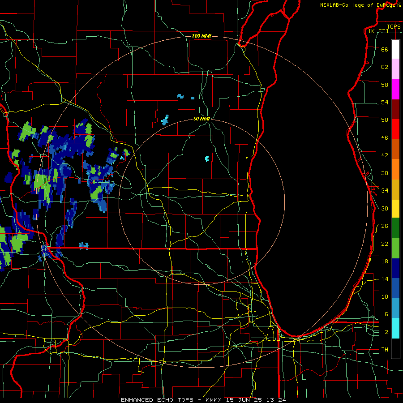Click the 6 legend value
This screenshot has height=403, width=403.
(386, 314)
